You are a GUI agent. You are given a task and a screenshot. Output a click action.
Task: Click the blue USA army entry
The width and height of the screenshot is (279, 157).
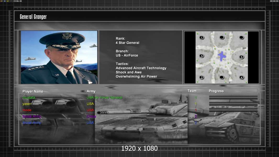[90, 123]
